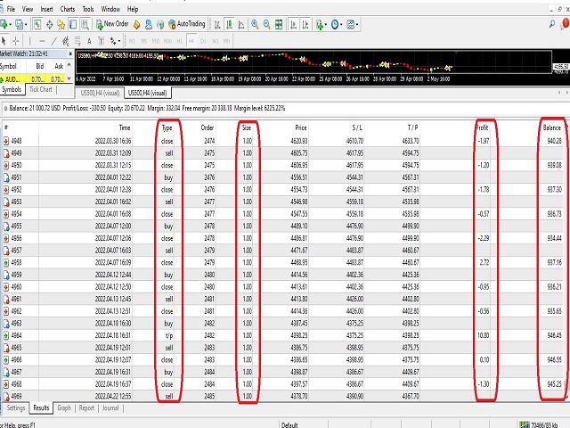Image resolution: width=570 pixels, height=428 pixels.
Task: Open MetaEditor with the yellow book icon
Action: pos(136,24)
